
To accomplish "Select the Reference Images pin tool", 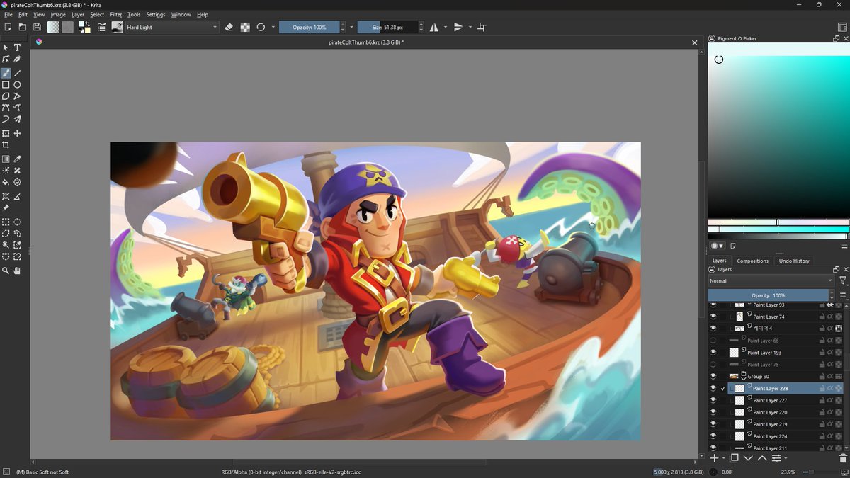I will tap(6, 208).
